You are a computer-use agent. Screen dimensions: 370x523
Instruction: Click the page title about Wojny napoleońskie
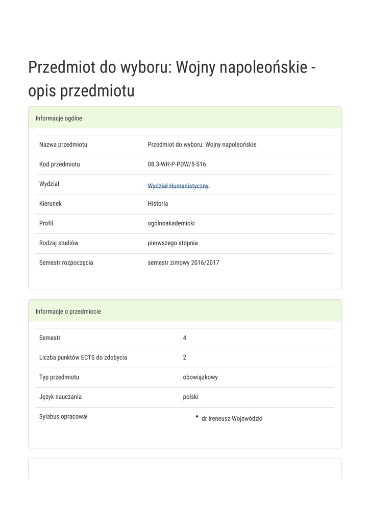171,79
